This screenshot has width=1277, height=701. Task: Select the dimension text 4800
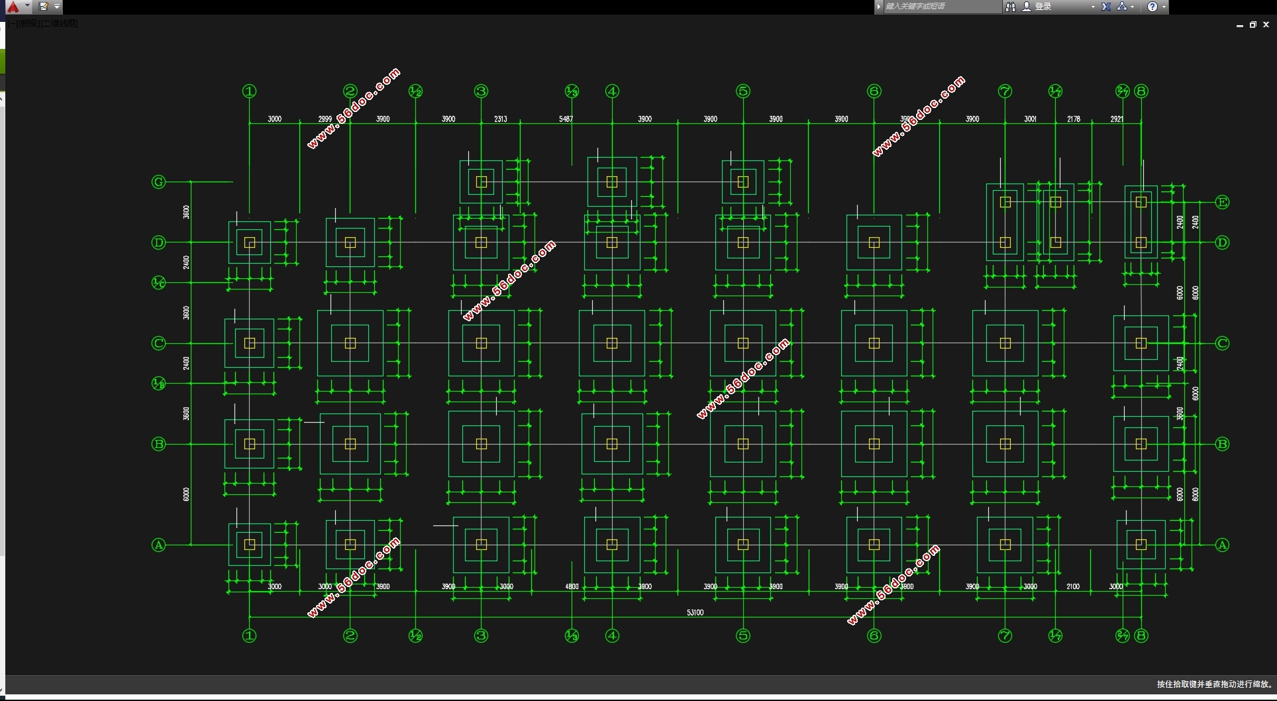click(x=572, y=586)
